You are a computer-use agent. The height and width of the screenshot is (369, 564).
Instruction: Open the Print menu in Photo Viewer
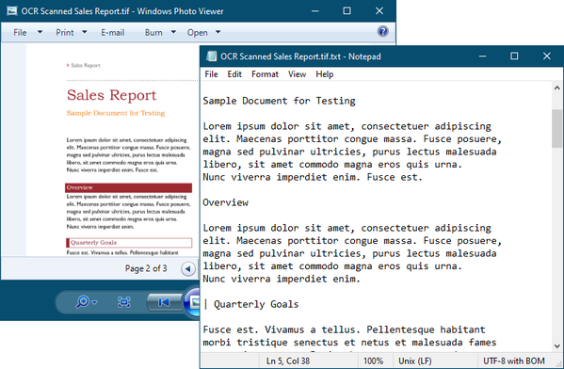pos(65,32)
